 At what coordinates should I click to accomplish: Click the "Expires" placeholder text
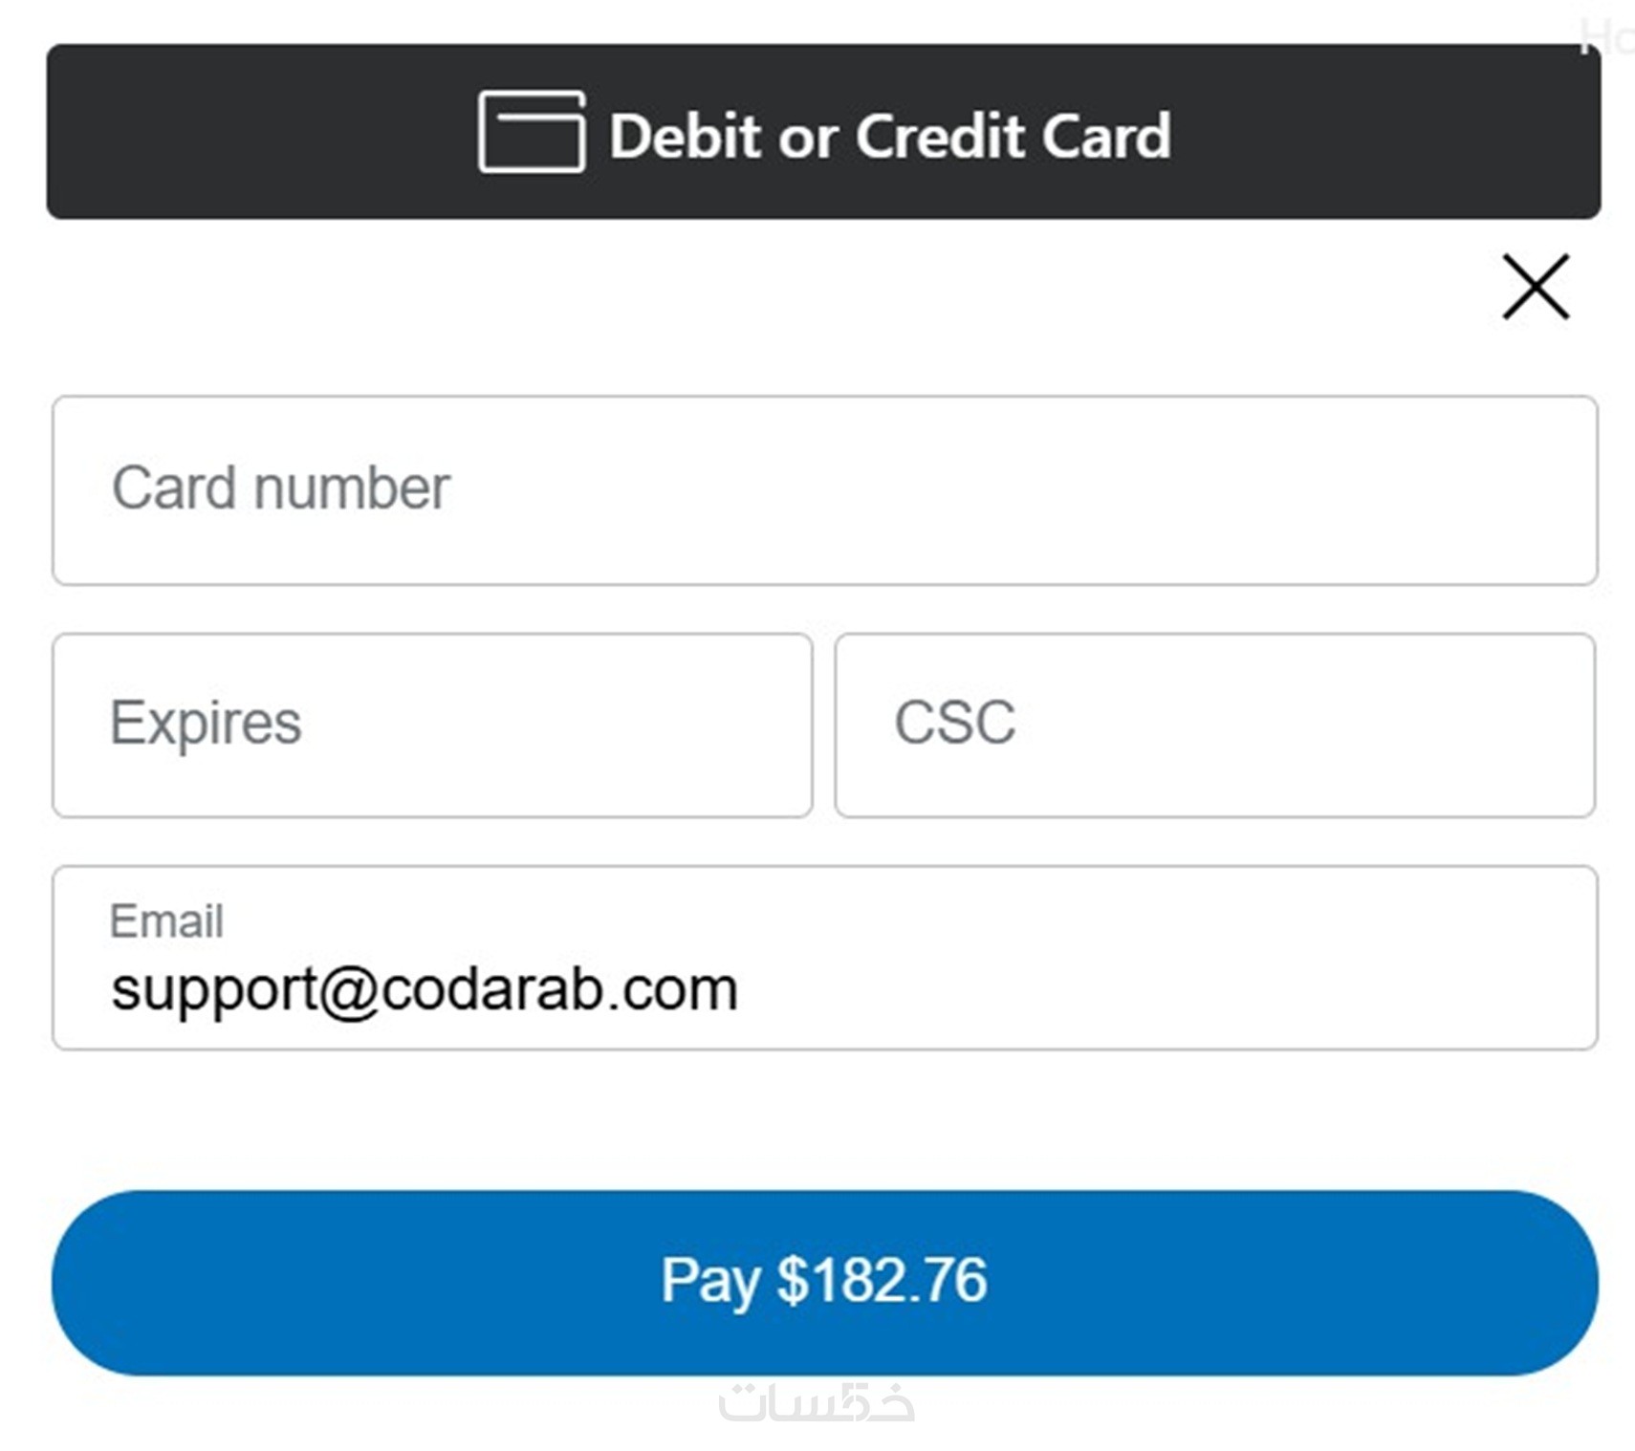click(x=206, y=723)
